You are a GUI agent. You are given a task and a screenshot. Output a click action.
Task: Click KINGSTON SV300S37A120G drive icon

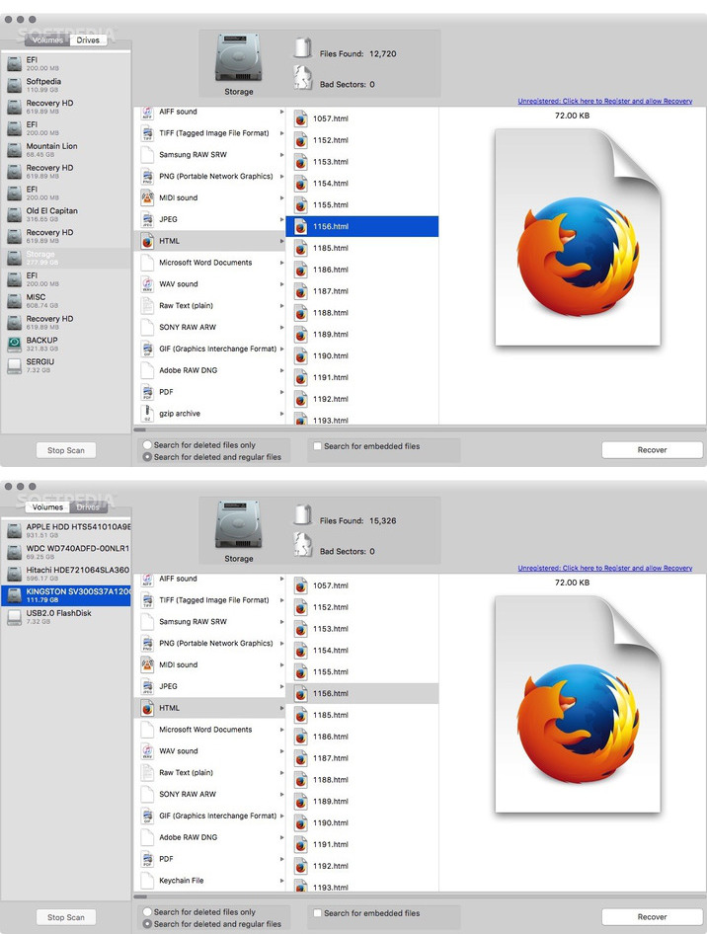pyautogui.click(x=14, y=595)
